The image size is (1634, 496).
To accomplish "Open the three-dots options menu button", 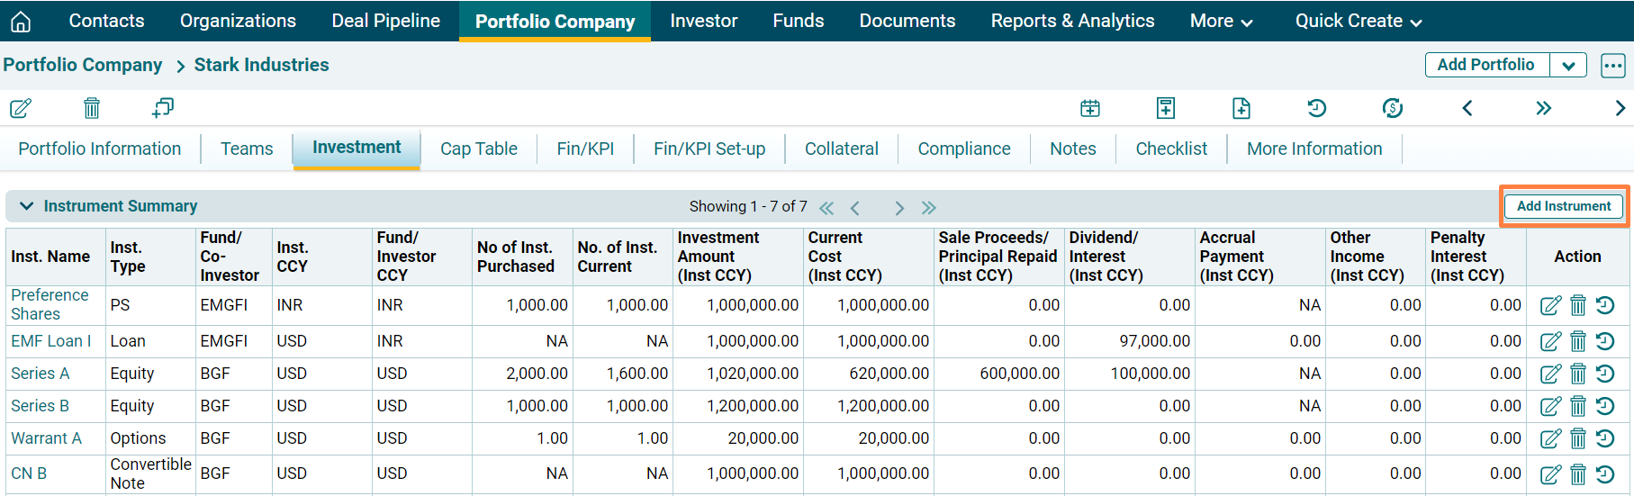I will coord(1612,66).
